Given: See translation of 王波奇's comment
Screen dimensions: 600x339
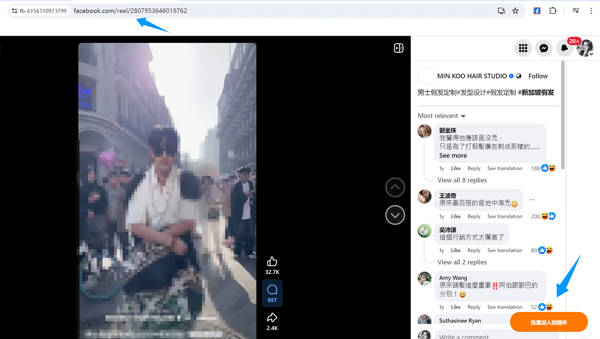Looking at the screenshot, I should pyautogui.click(x=505, y=216).
